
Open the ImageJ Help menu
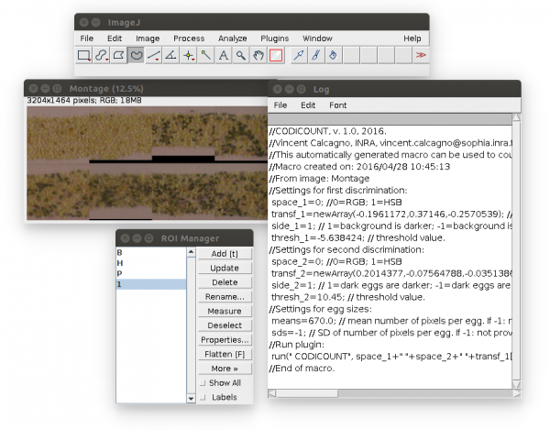click(x=412, y=39)
